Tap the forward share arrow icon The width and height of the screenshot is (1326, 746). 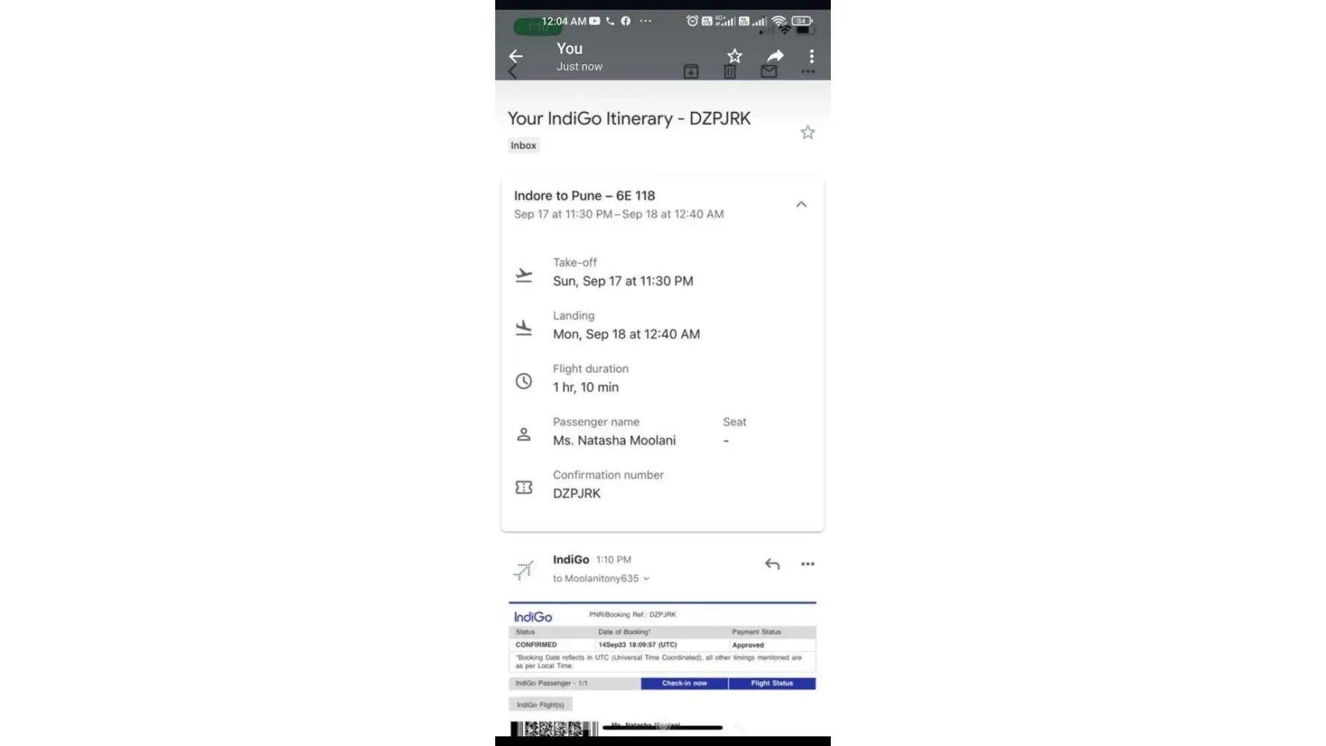click(x=776, y=56)
